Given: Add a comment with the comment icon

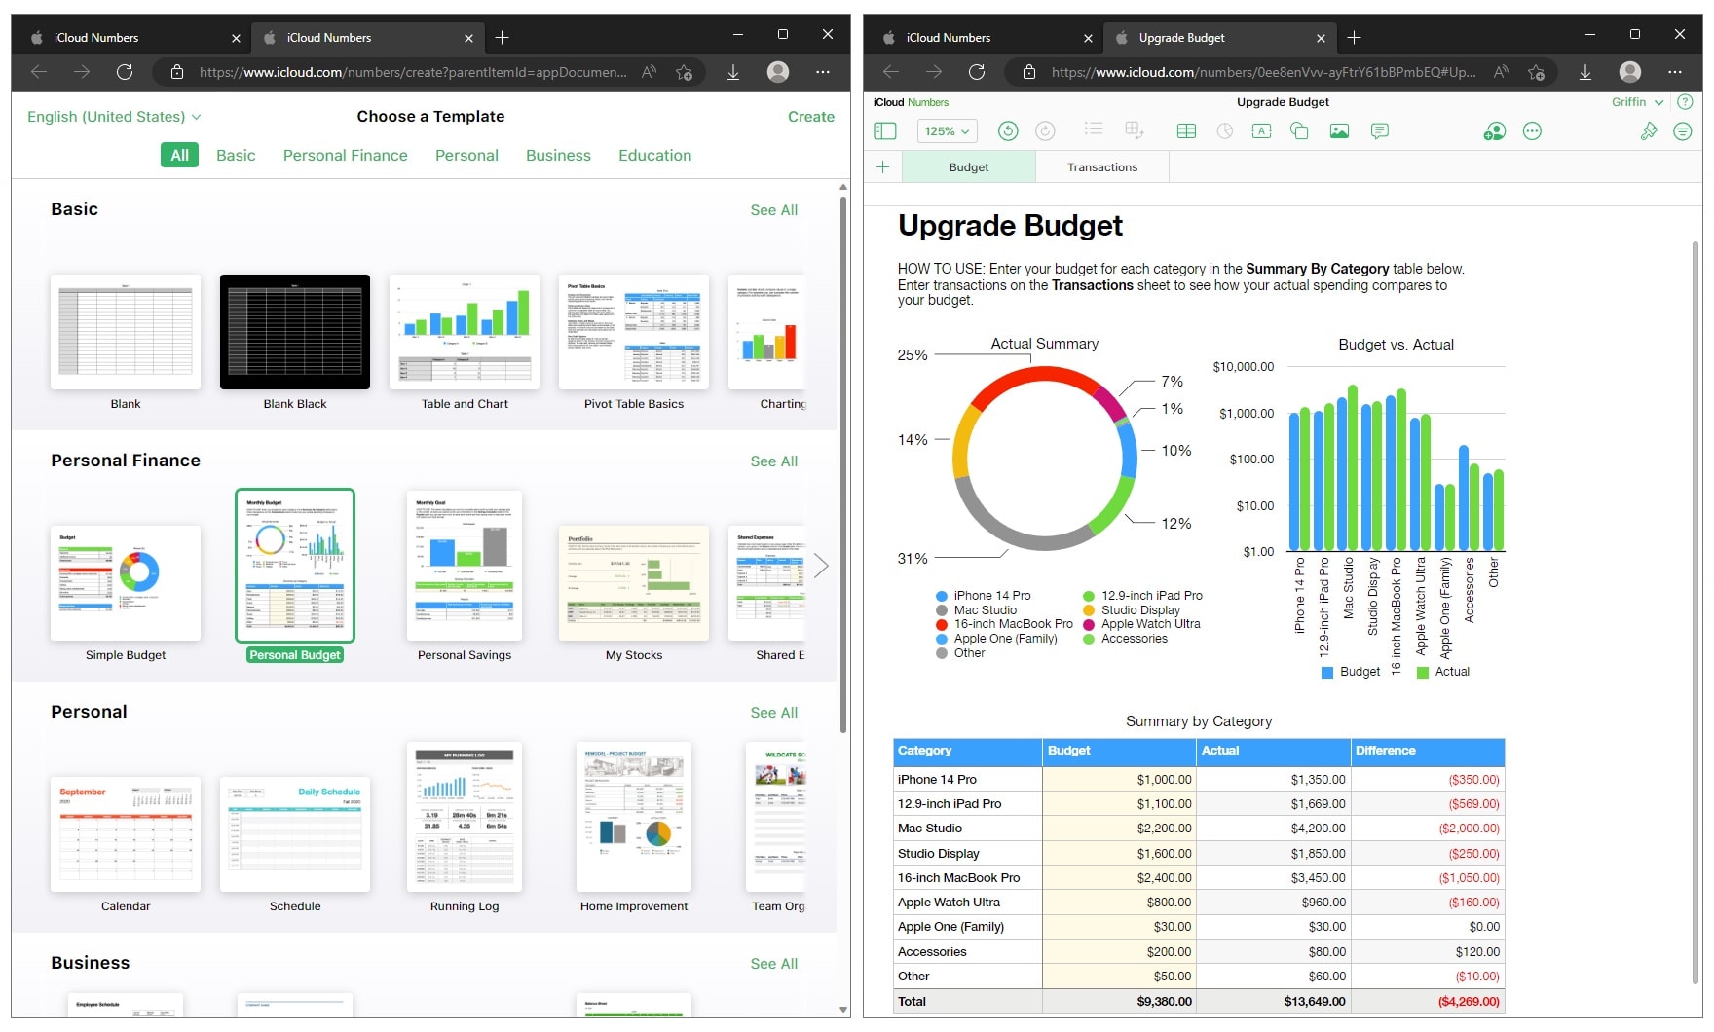Looking at the screenshot, I should [1379, 131].
